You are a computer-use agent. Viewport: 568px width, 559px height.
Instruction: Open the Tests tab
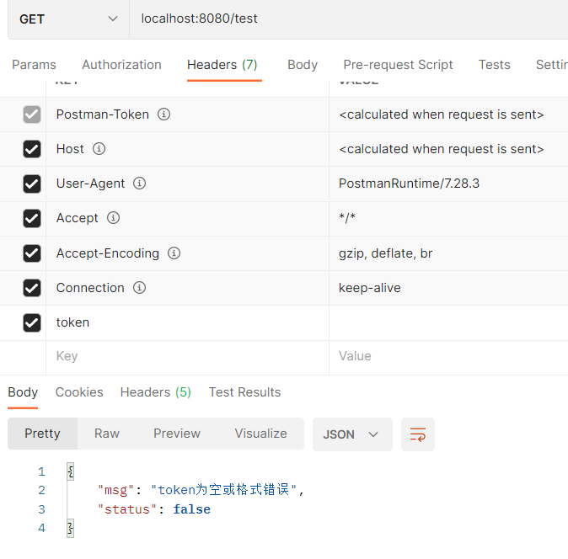click(495, 65)
